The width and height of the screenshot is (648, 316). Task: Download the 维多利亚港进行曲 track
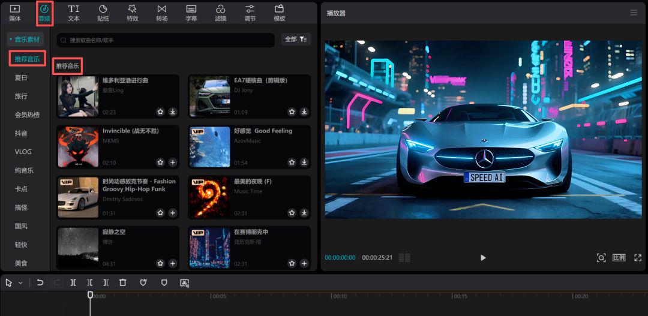click(x=173, y=112)
